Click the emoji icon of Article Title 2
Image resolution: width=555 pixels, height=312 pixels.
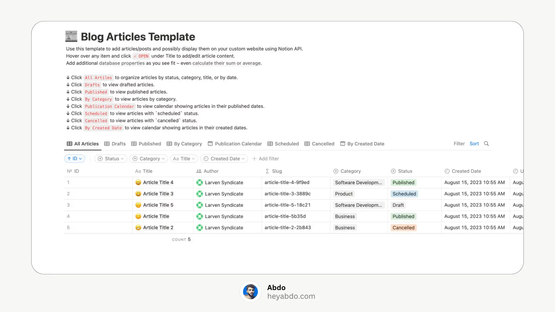coord(138,227)
